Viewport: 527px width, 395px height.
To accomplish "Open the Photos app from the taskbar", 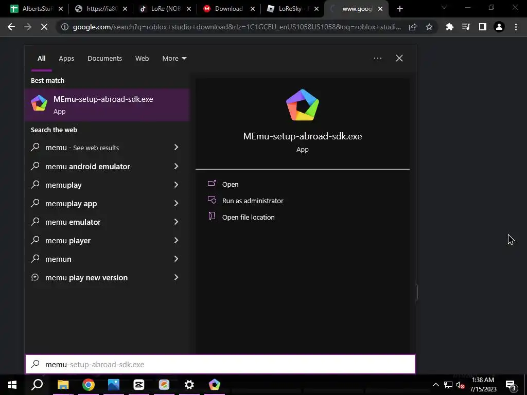I will [x=114, y=385].
